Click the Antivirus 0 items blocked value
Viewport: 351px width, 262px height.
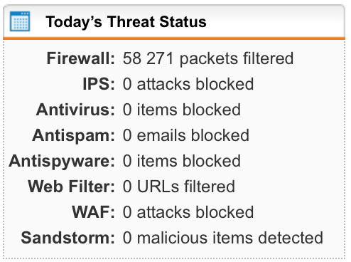tap(182, 110)
